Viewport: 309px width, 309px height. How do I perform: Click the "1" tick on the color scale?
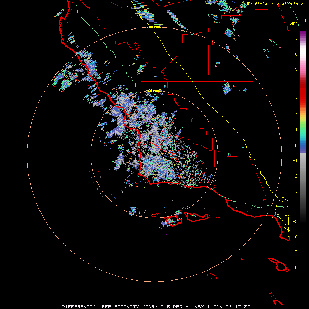[296, 130]
